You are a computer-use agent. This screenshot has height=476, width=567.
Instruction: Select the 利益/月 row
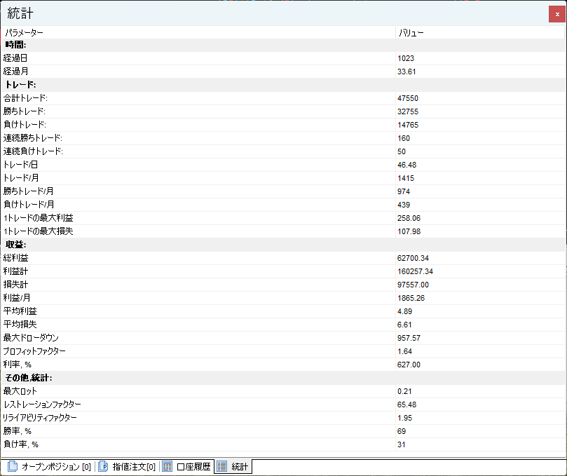283,298
